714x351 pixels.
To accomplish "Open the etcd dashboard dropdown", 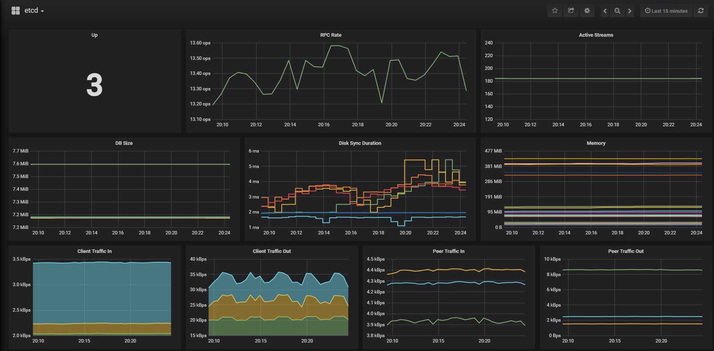I will pyautogui.click(x=34, y=11).
